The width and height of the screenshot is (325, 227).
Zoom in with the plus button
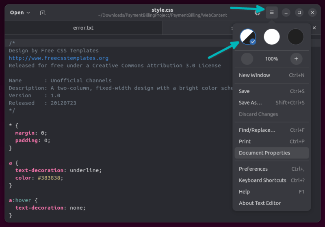[x=296, y=59]
